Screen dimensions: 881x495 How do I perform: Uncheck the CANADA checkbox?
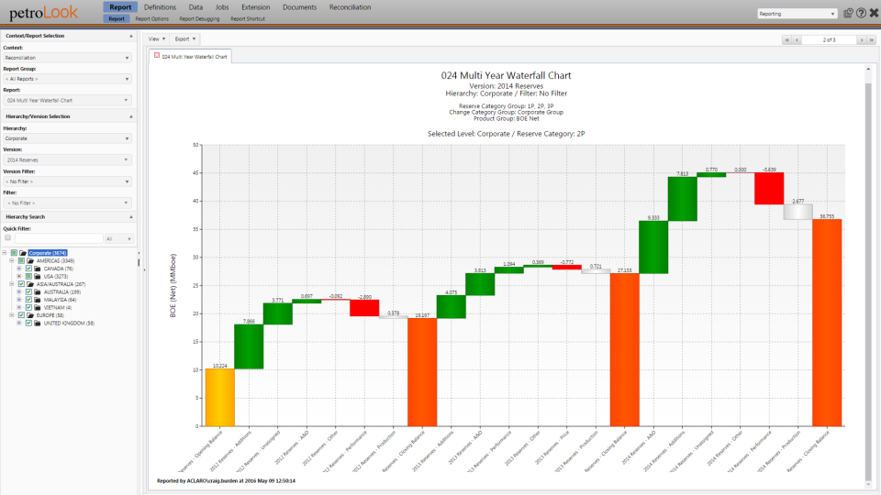point(28,269)
